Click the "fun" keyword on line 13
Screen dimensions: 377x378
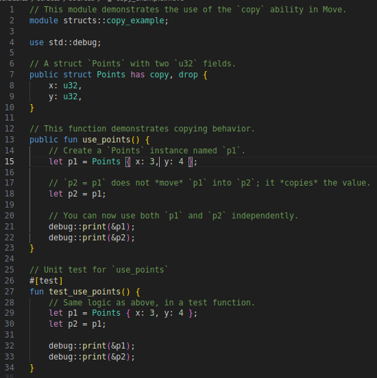coord(70,140)
